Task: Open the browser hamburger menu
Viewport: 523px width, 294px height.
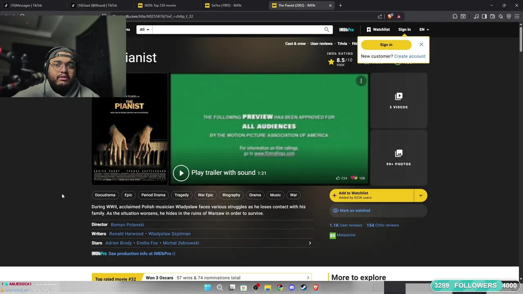Action: pyautogui.click(x=517, y=16)
